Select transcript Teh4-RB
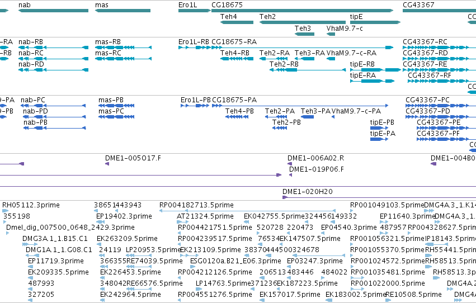The width and height of the screenshot is (476, 303). (x=237, y=59)
